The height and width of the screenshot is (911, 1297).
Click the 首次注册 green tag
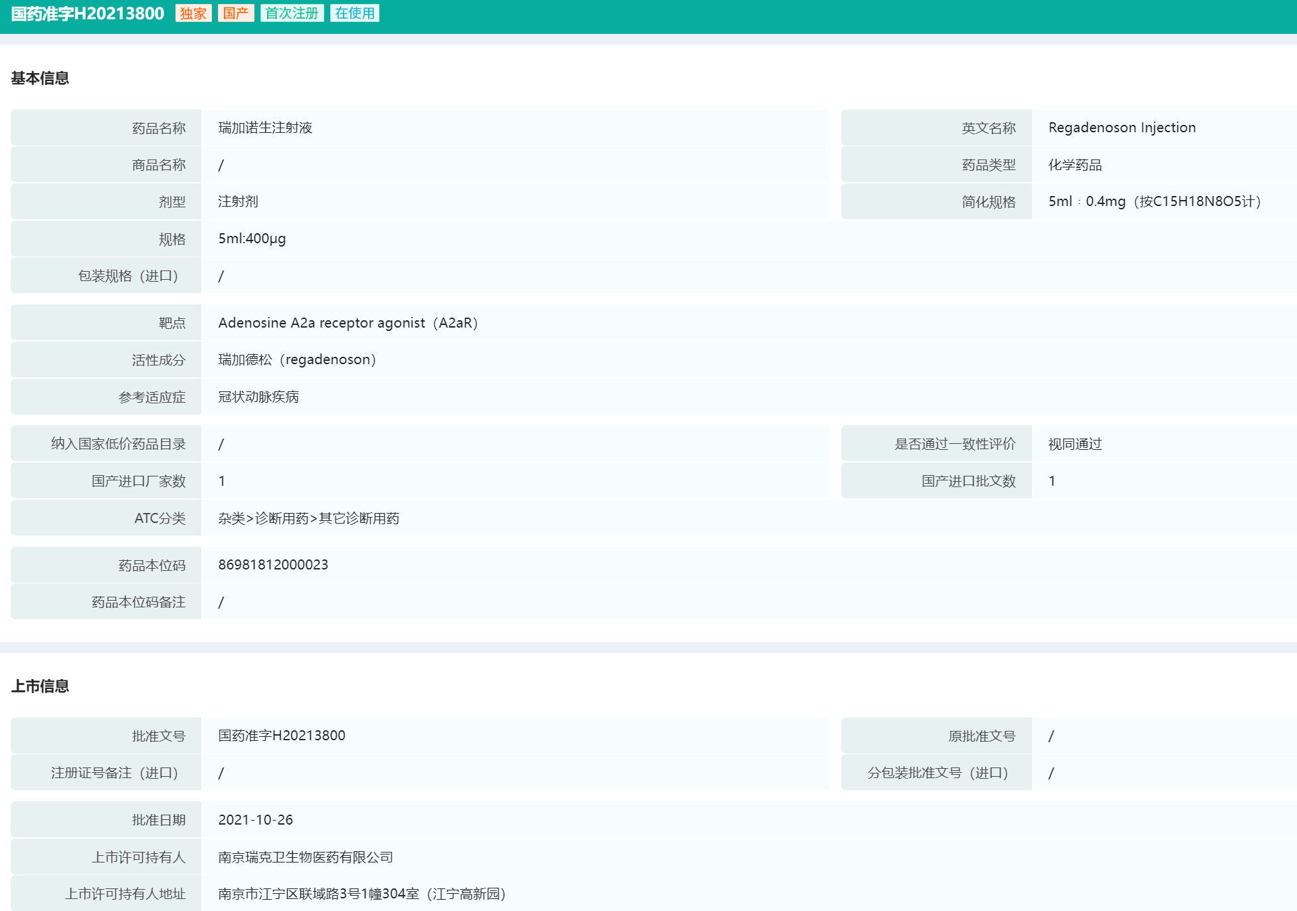pos(292,13)
